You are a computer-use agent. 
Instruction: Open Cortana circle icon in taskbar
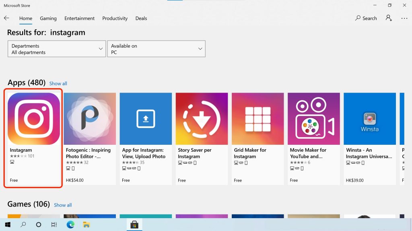[x=39, y=225]
